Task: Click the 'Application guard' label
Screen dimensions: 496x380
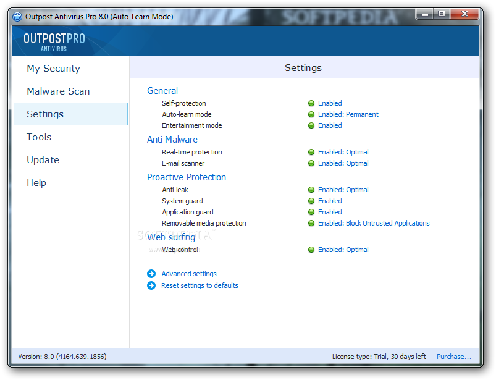Action: [x=188, y=212]
